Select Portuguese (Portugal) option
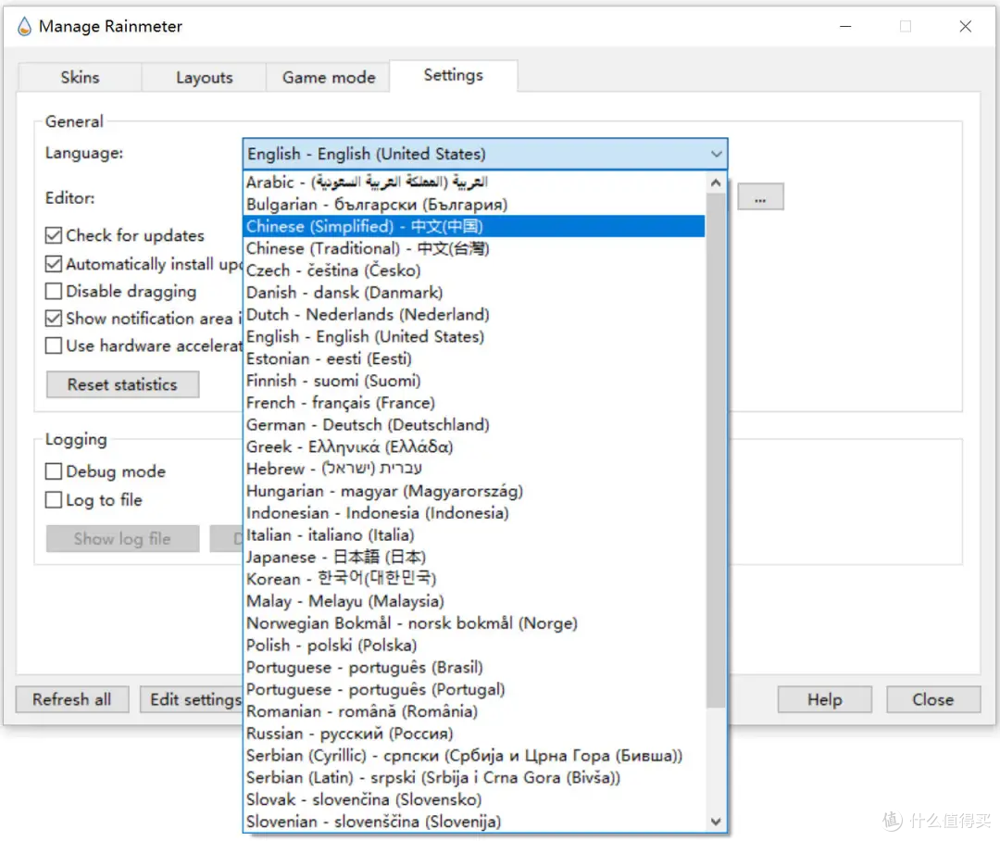 click(x=474, y=689)
